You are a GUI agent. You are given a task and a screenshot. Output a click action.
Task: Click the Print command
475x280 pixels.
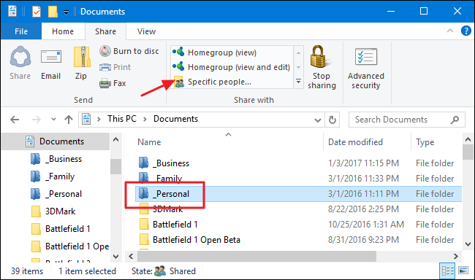[115, 67]
